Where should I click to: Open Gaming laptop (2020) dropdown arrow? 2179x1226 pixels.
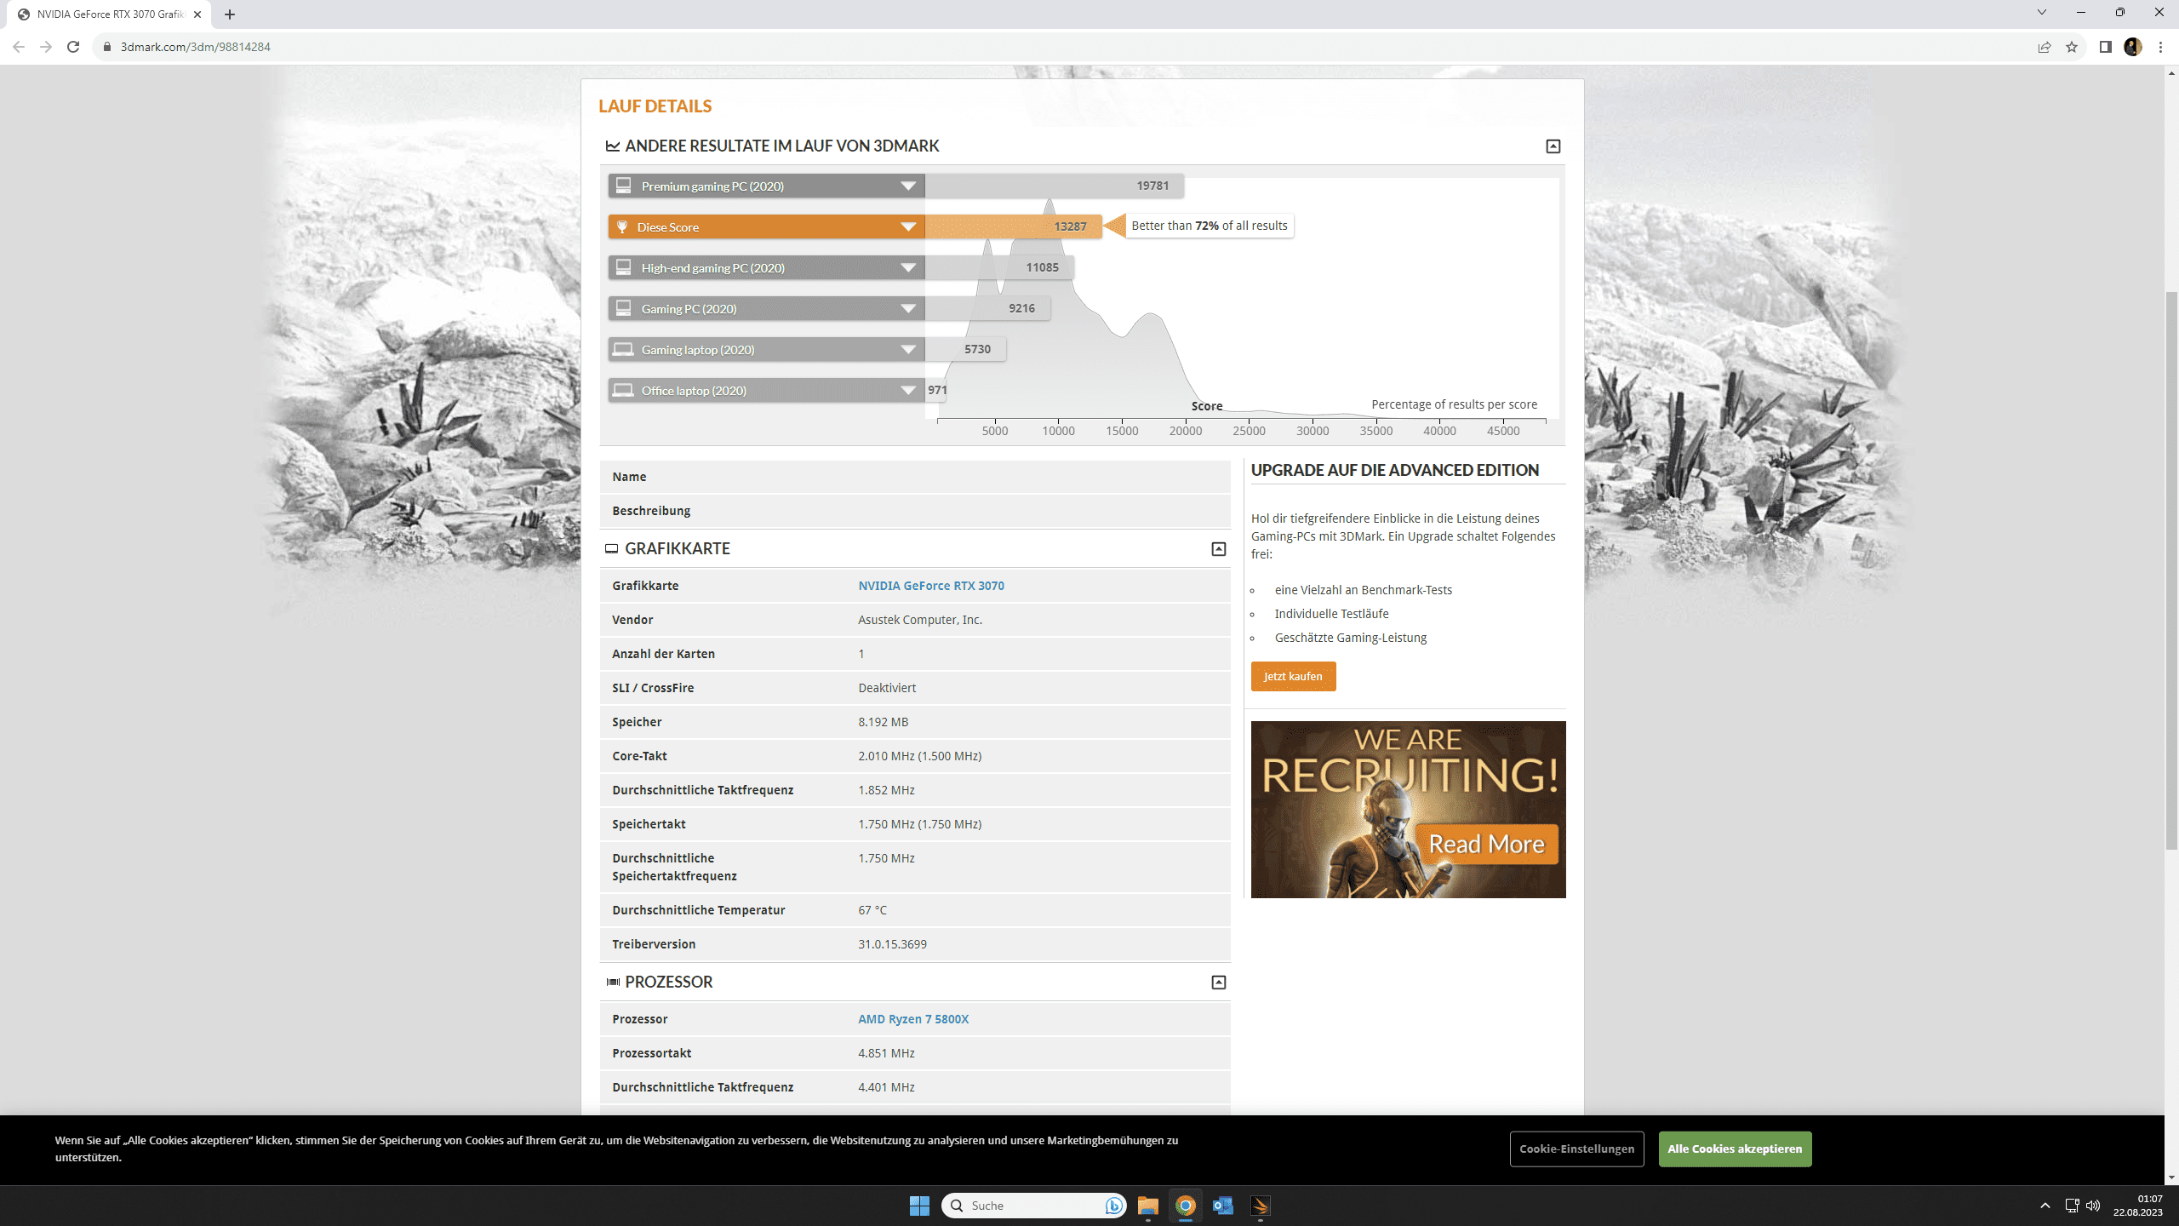908,349
